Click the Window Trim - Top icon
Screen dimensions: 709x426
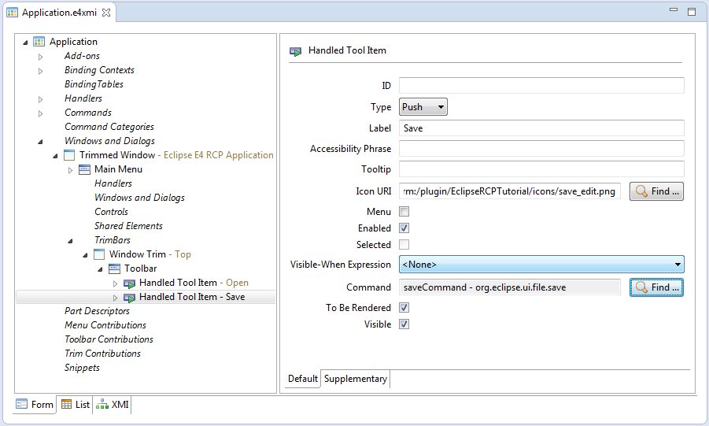(99, 254)
